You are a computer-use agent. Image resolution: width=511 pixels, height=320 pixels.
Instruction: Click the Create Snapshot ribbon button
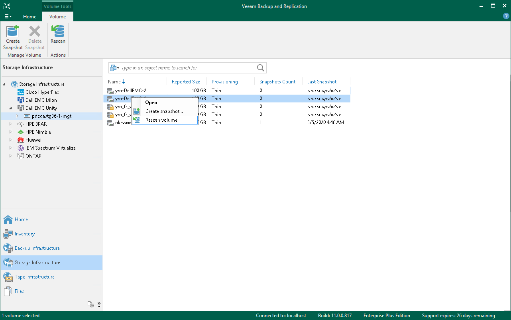[x=13, y=38]
